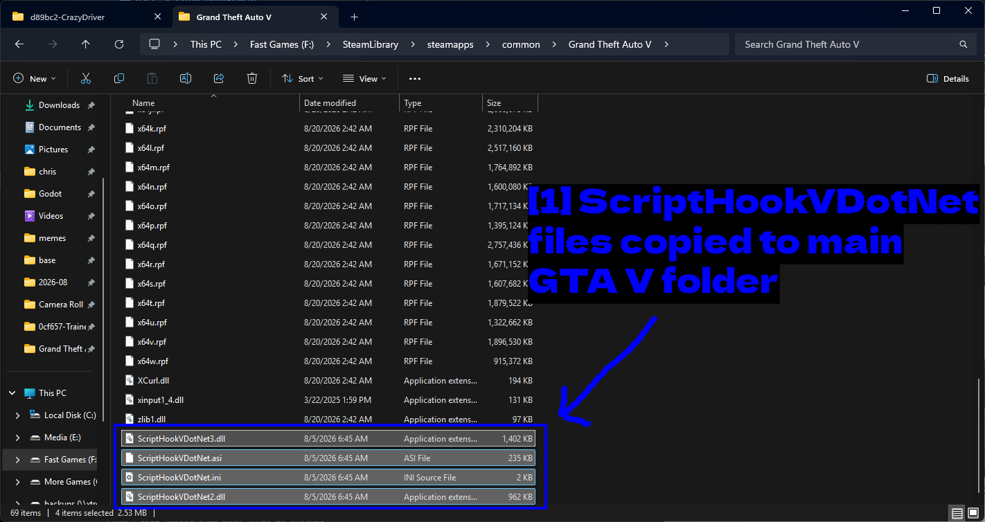This screenshot has height=522, width=985.
Task: Toggle the Details pane button
Action: [x=948, y=79]
